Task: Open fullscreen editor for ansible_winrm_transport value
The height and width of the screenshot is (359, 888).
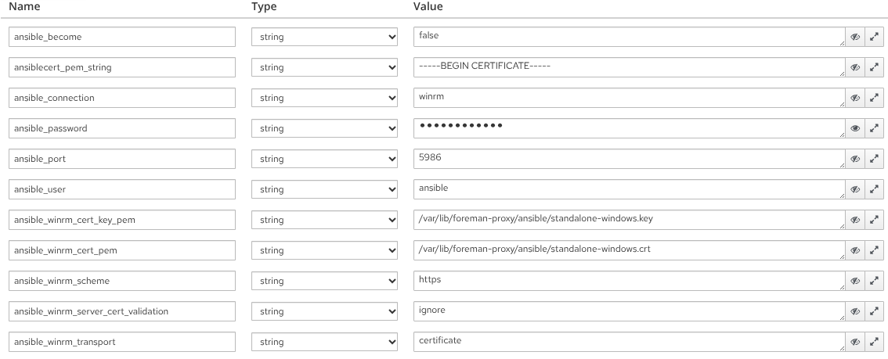Action: 875,342
